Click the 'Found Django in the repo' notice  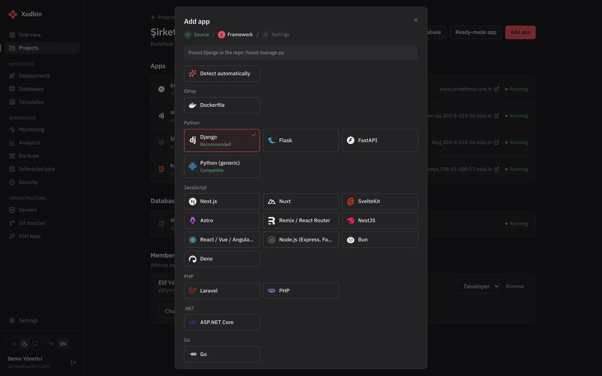(301, 53)
